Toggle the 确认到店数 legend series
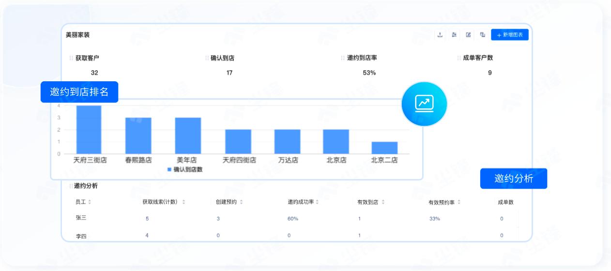611x271 pixels. (x=184, y=169)
